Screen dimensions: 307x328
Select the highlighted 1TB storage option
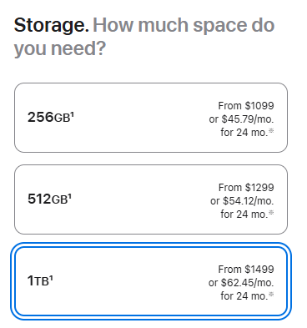click(151, 281)
